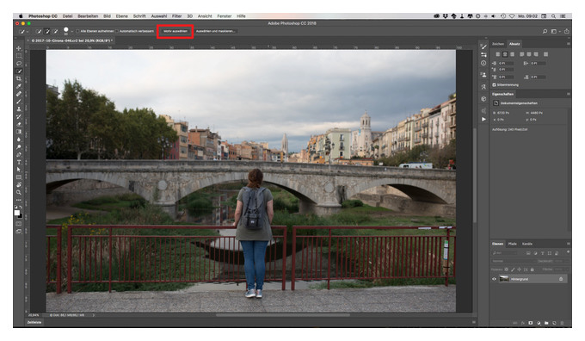Toggle lock transparent pixels in Layers panel
585x341 pixels.
[506, 270]
